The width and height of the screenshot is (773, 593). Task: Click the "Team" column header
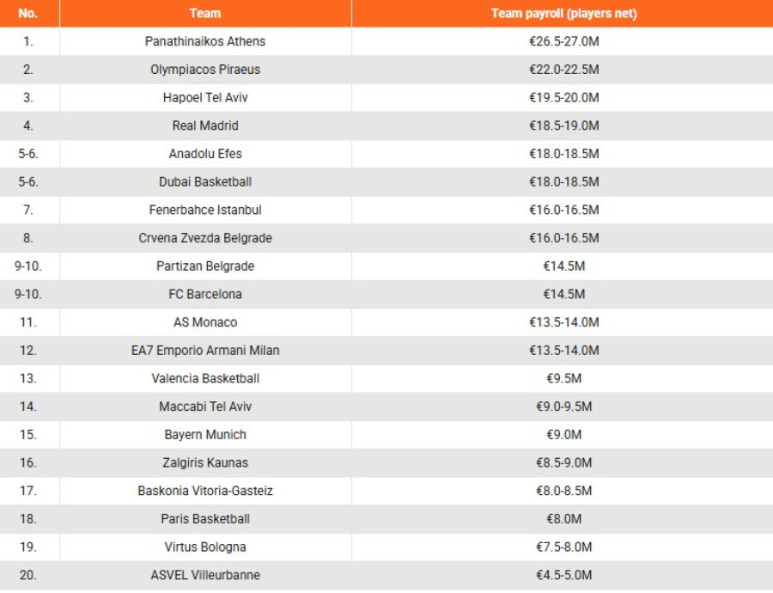coord(205,14)
